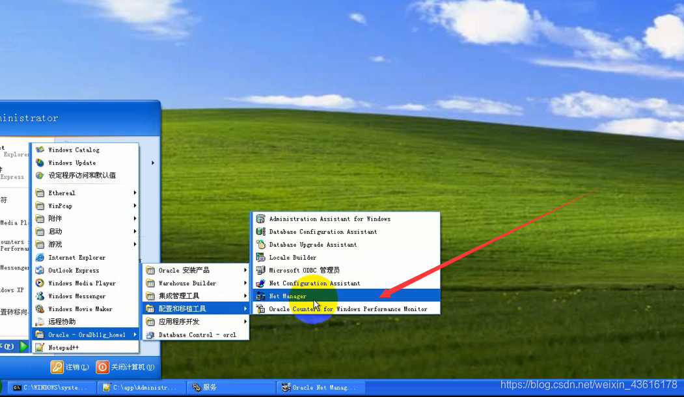Open Database Upgrade Assistant entry
Screen dimensions: 684x397
[346, 244]
